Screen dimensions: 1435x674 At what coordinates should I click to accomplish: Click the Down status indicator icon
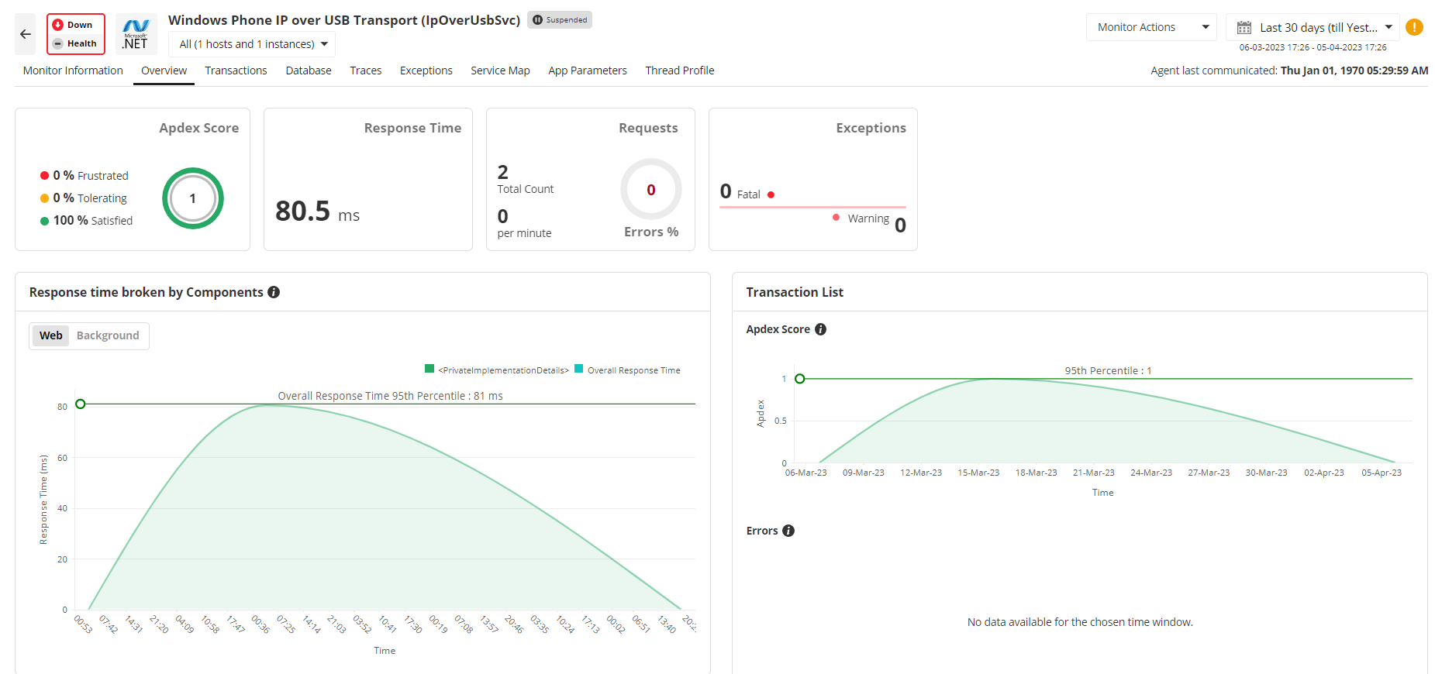pos(58,25)
